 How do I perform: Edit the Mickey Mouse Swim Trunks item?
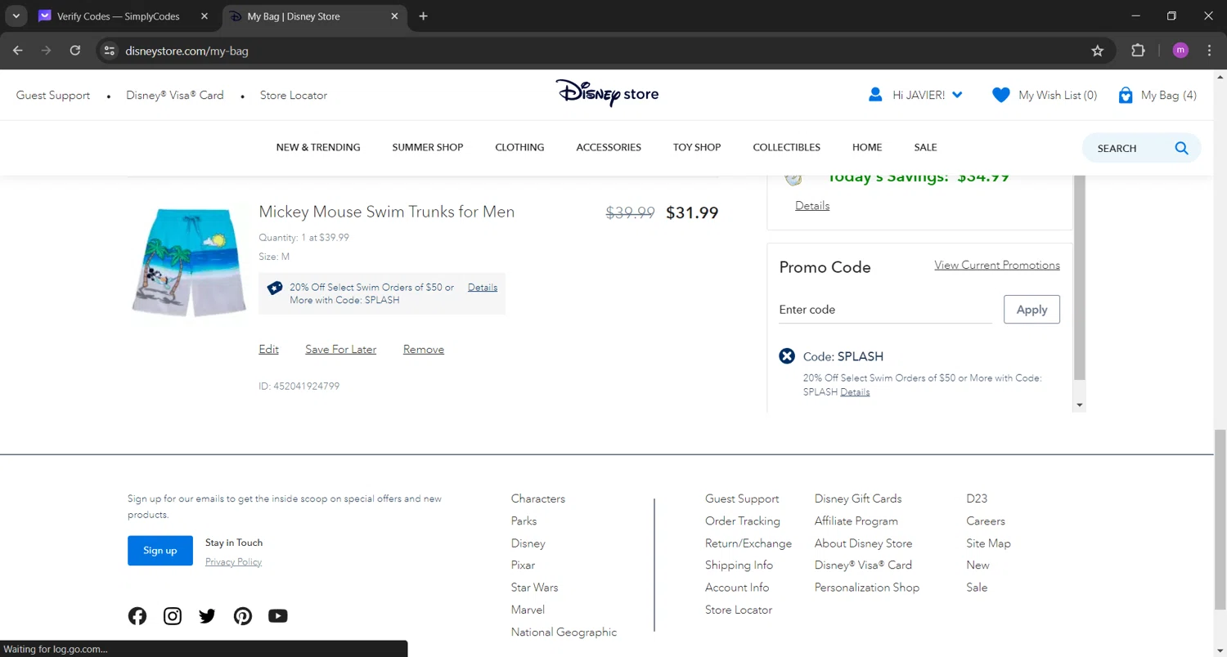268,350
